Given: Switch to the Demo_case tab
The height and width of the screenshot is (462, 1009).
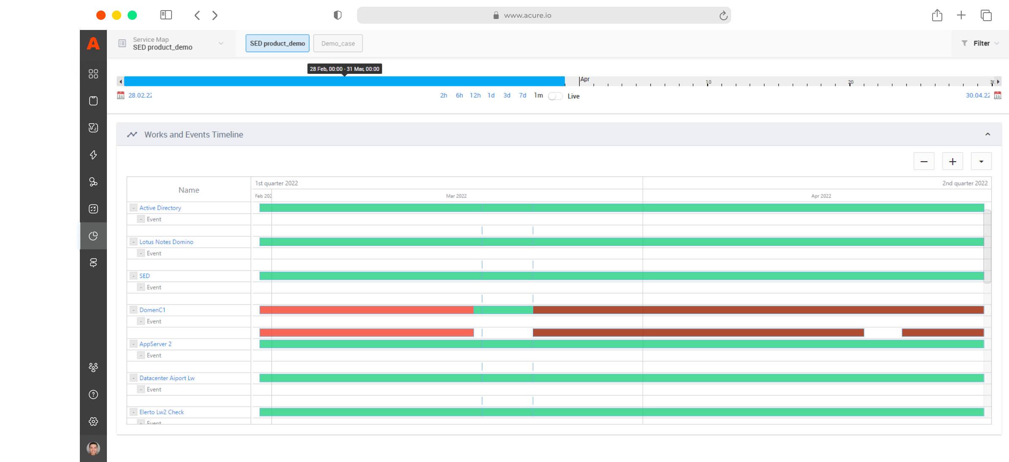Looking at the screenshot, I should pos(338,43).
